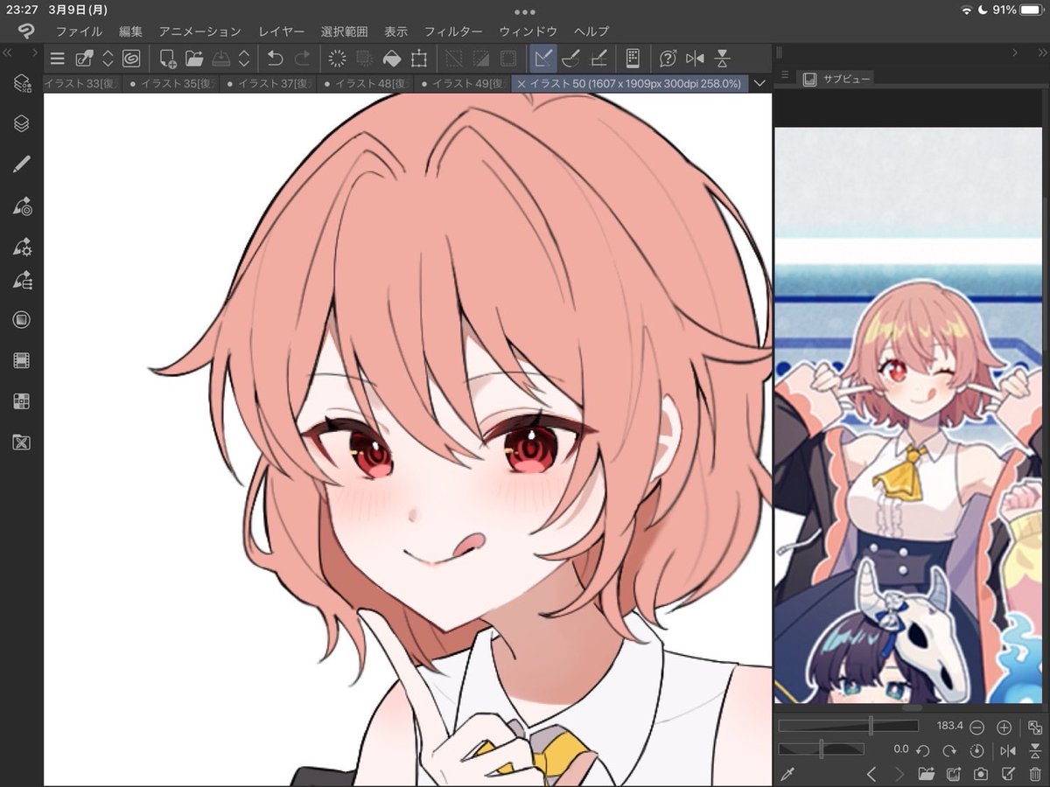Open the フィルター menu

[x=453, y=31]
